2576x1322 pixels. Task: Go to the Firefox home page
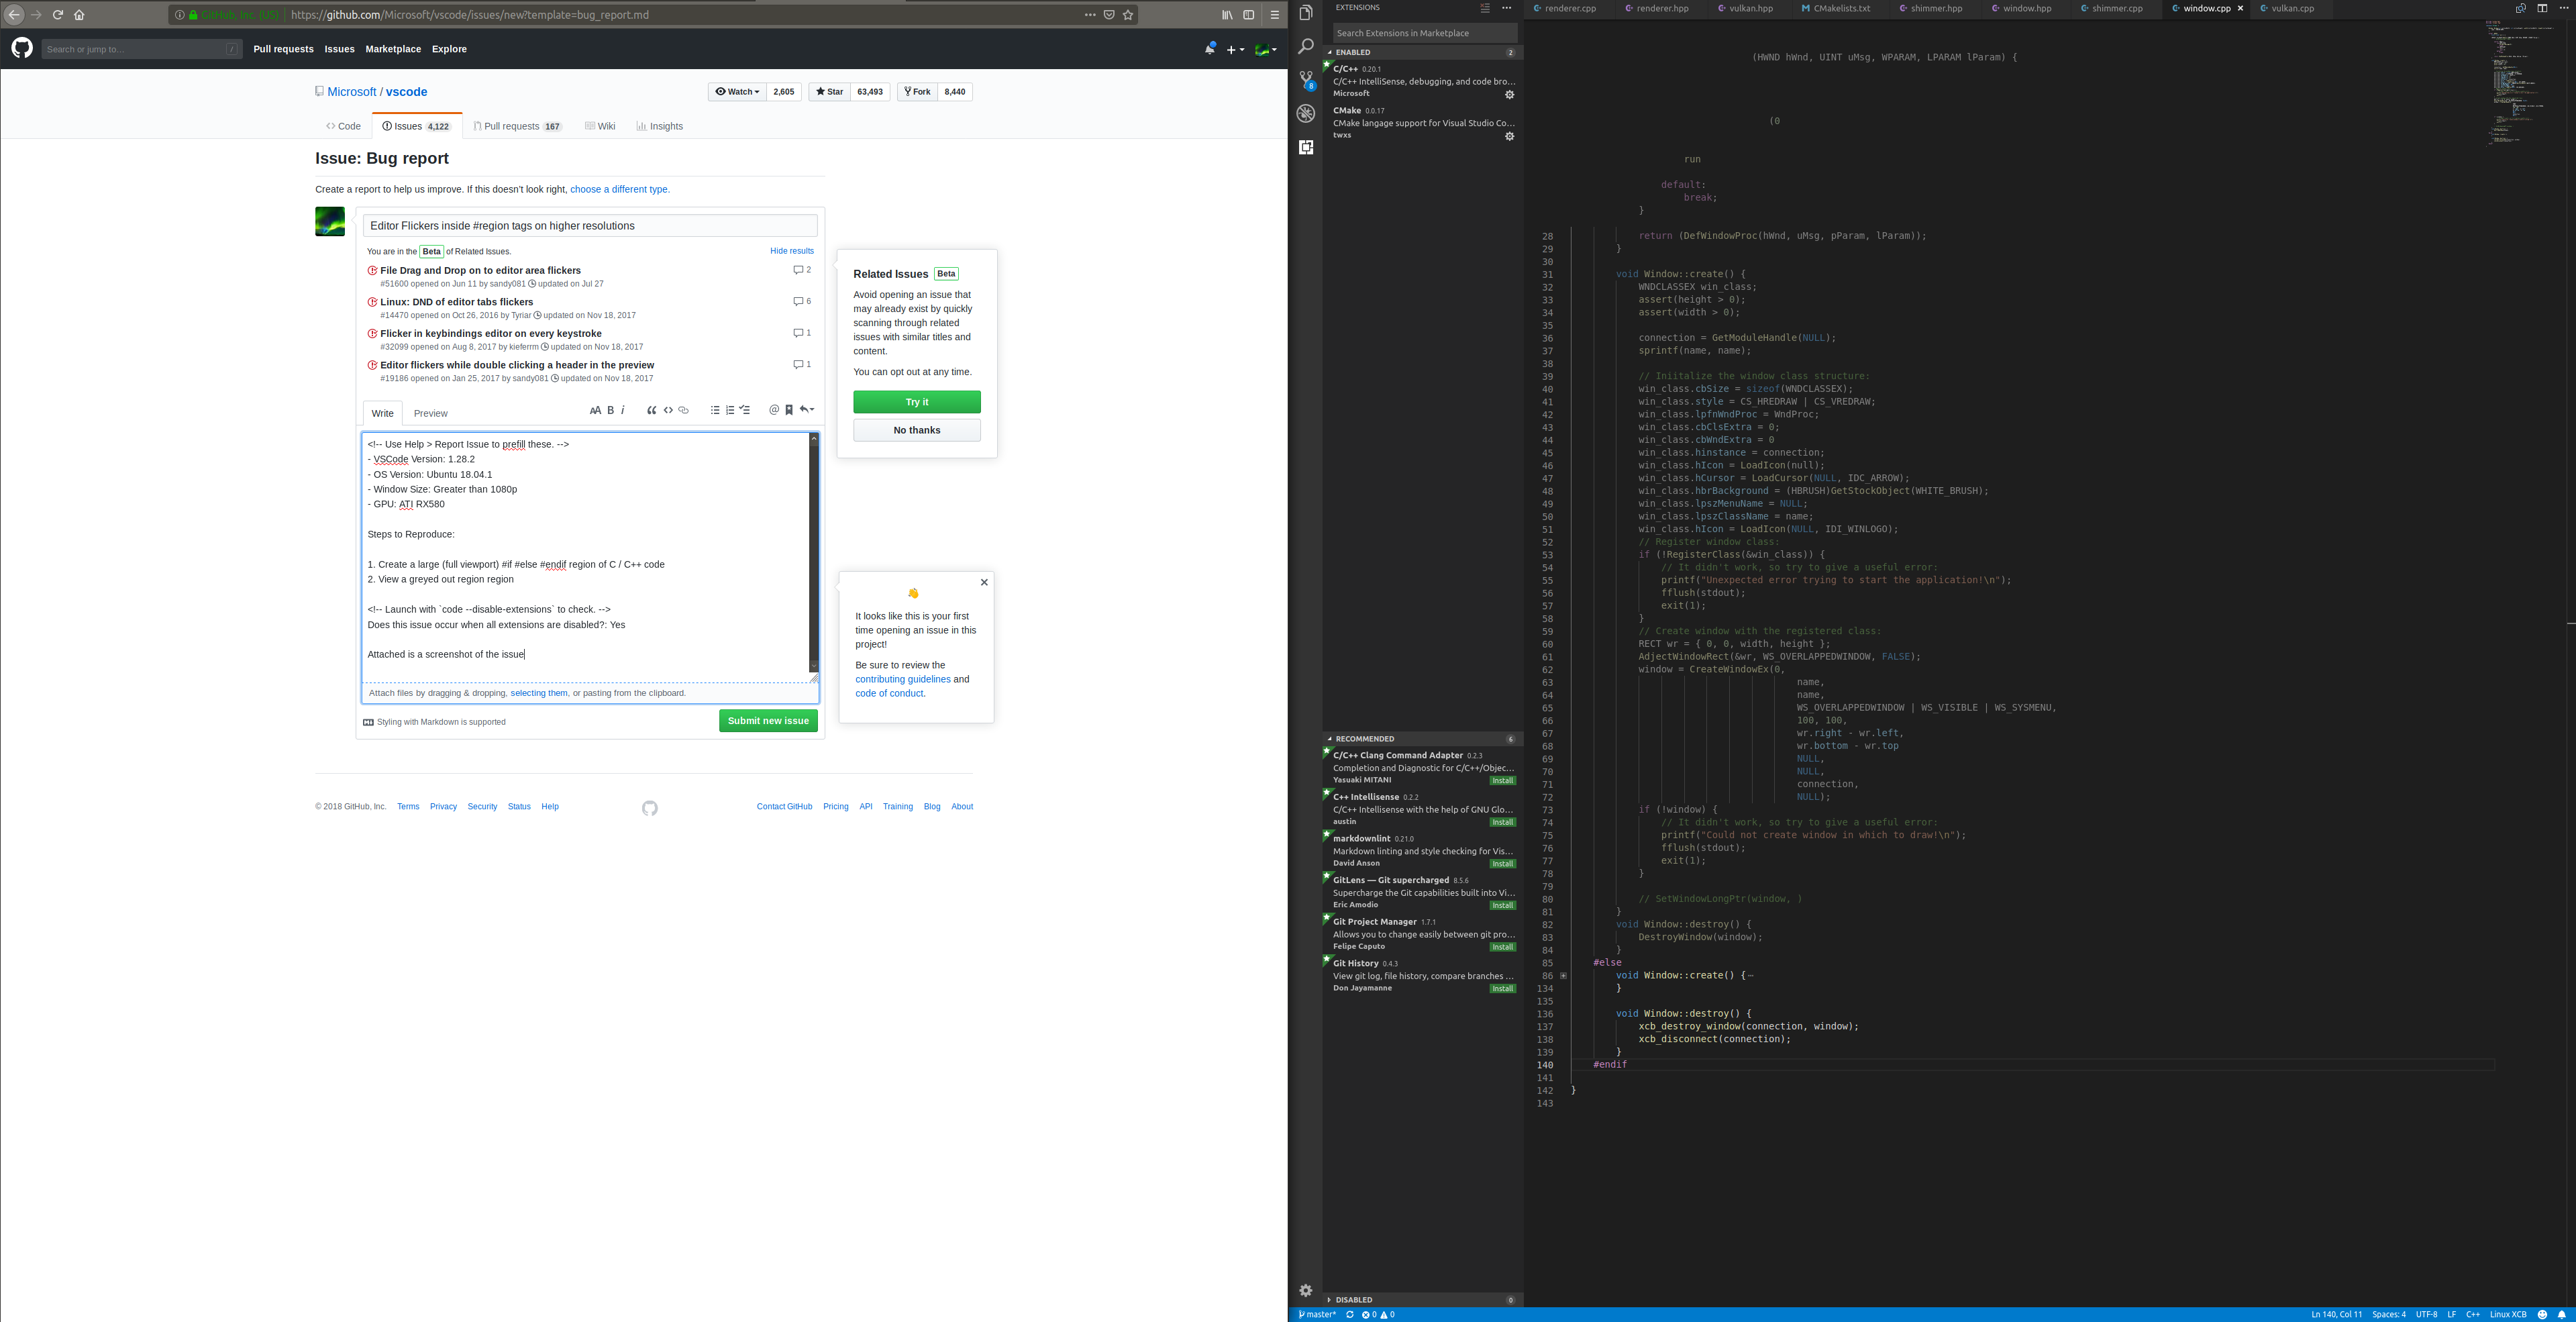tap(79, 15)
